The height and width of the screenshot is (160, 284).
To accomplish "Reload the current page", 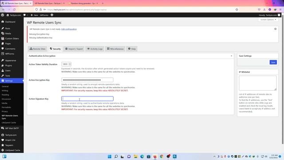I will point(14,10).
